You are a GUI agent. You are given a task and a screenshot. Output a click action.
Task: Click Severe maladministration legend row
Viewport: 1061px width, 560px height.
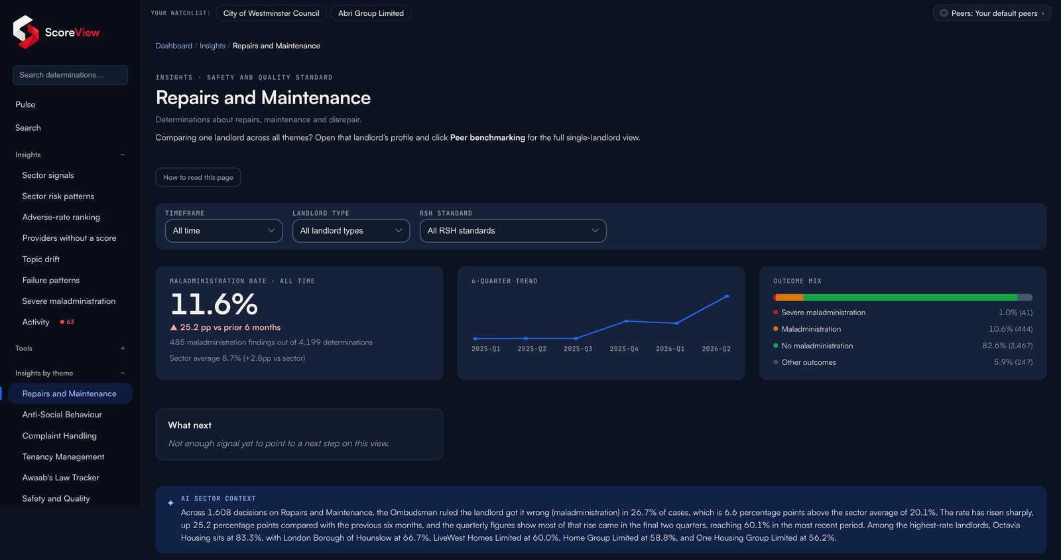tap(903, 313)
